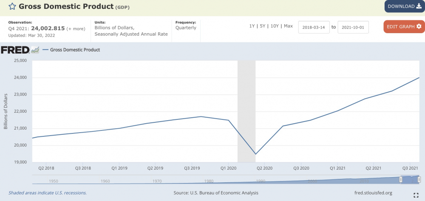Select the Max time range
425x201 pixels.
[x=289, y=26]
